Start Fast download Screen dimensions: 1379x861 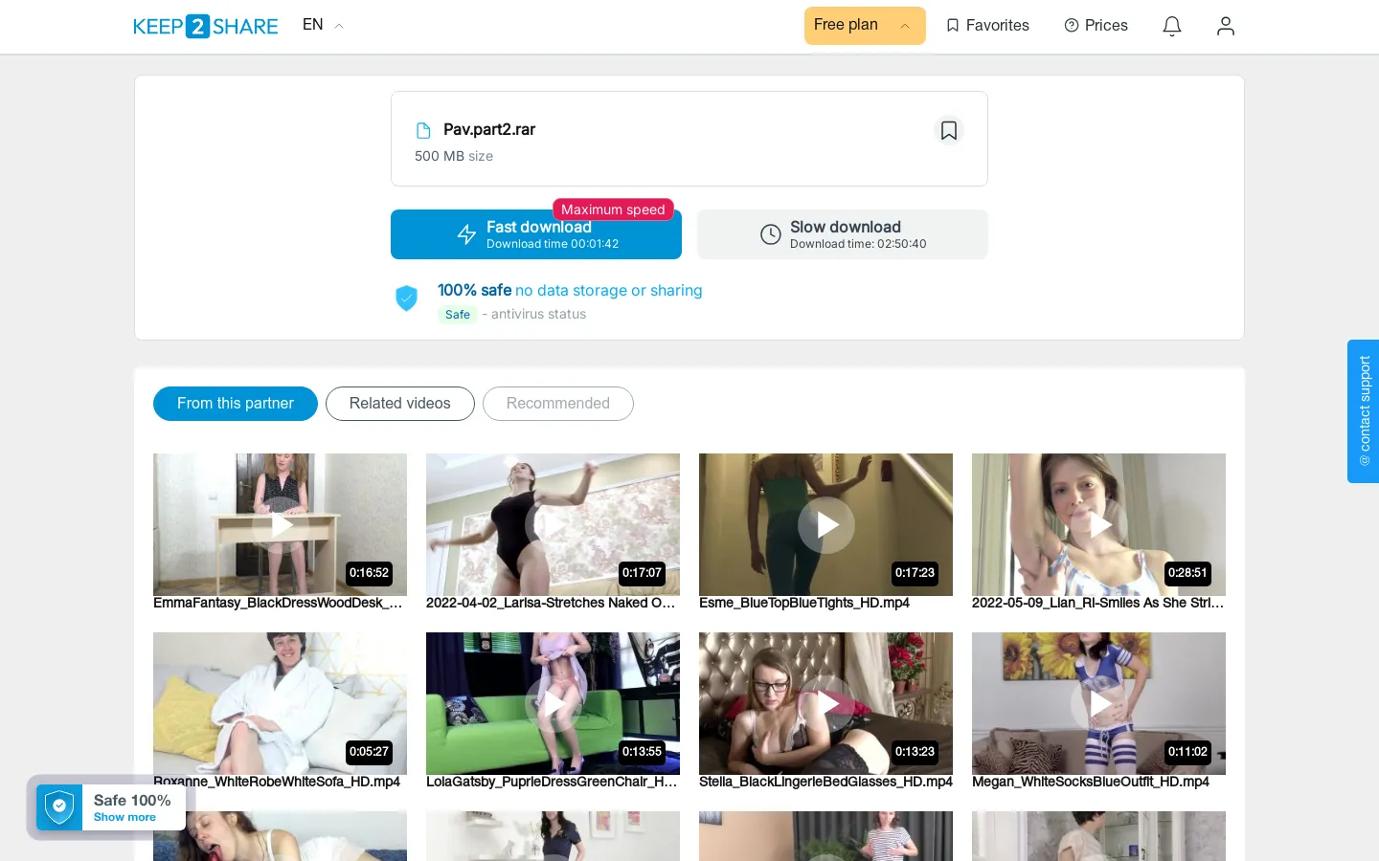click(536, 234)
